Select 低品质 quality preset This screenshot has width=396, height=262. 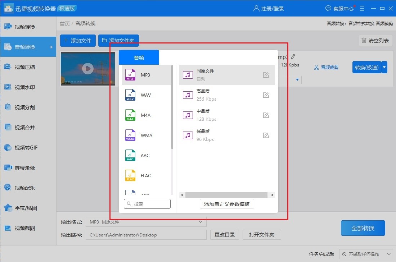click(227, 135)
